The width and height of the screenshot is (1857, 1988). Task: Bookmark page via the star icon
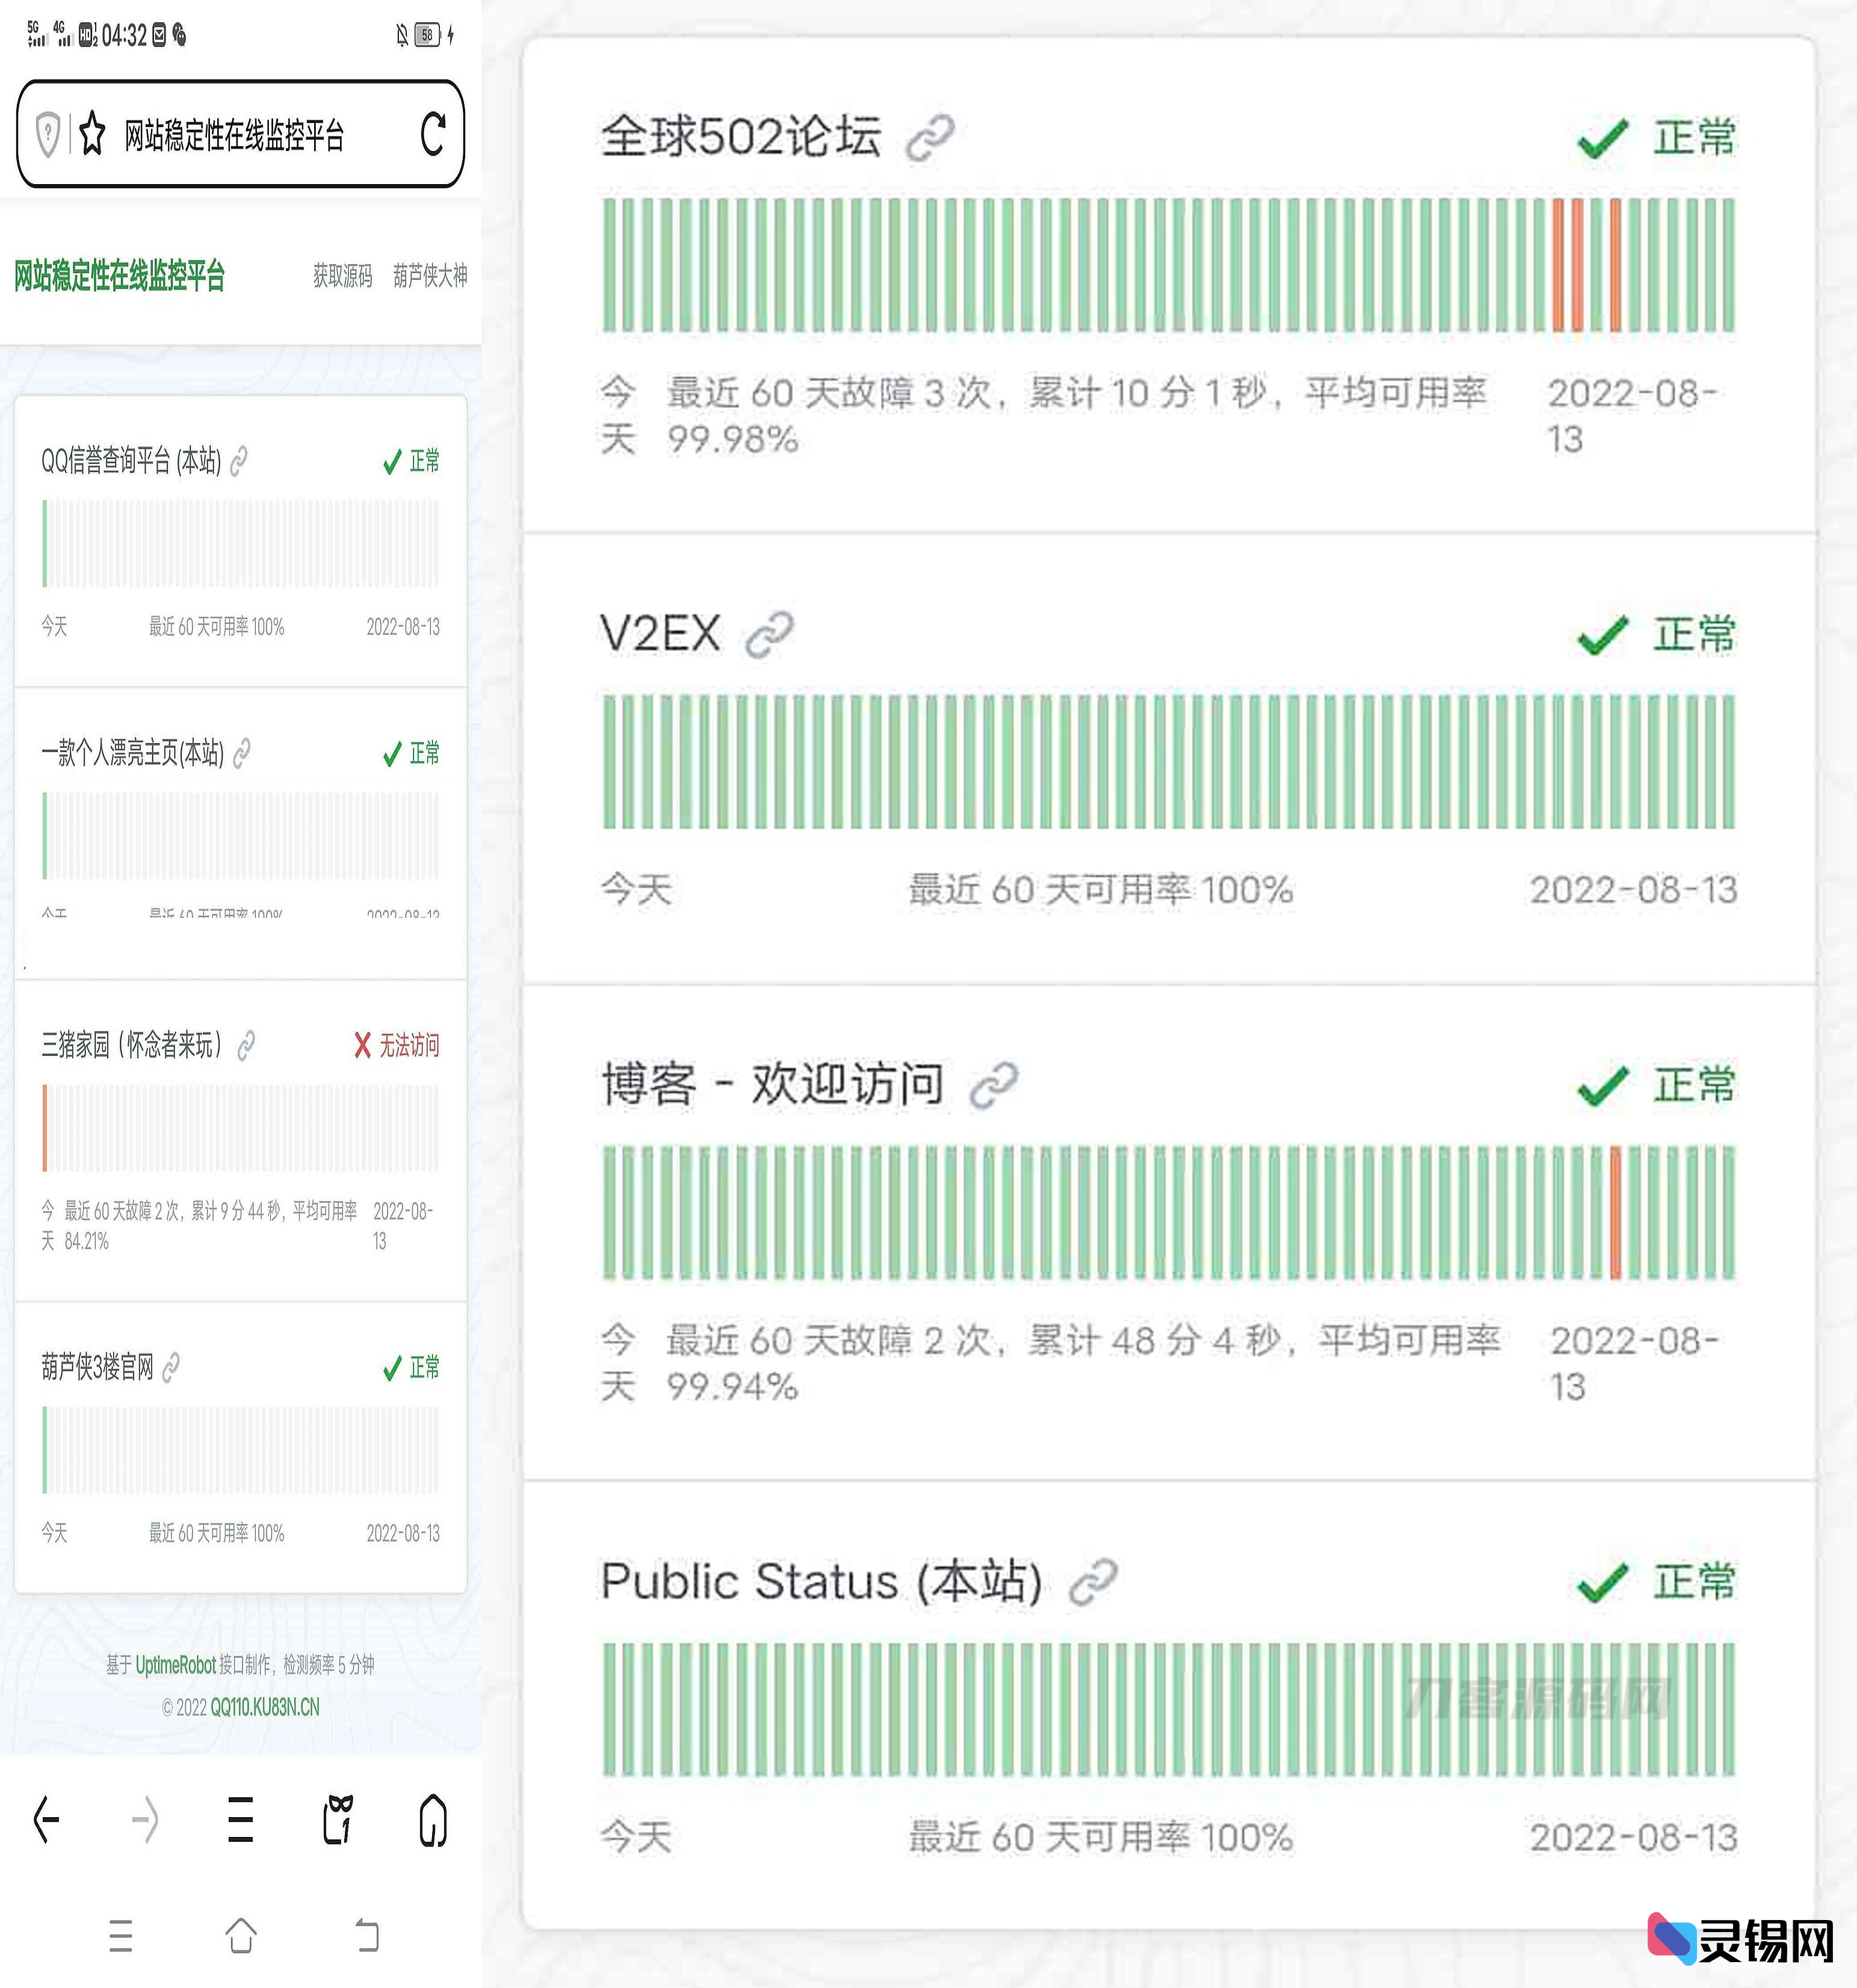(93, 133)
